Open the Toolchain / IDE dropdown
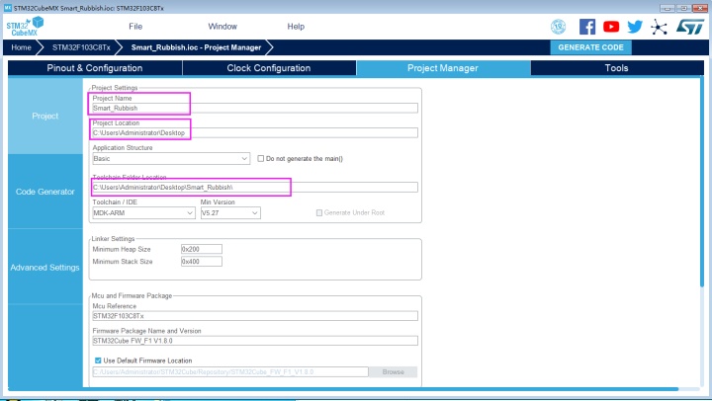The image size is (712, 401). click(143, 212)
